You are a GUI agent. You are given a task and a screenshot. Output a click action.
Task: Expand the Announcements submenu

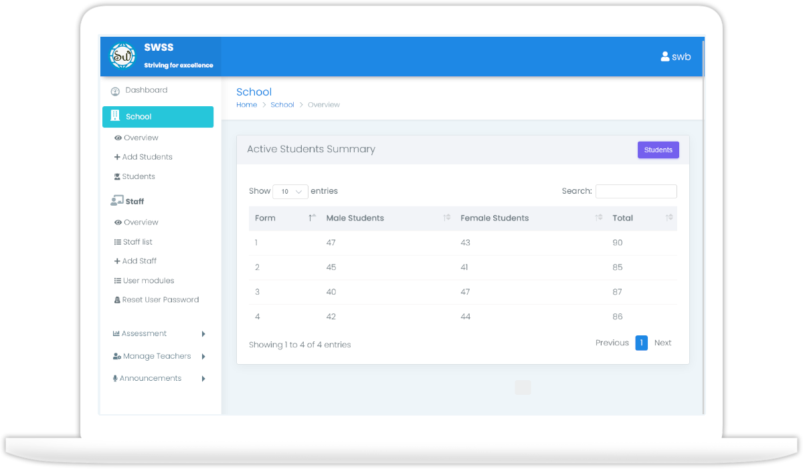click(x=203, y=379)
